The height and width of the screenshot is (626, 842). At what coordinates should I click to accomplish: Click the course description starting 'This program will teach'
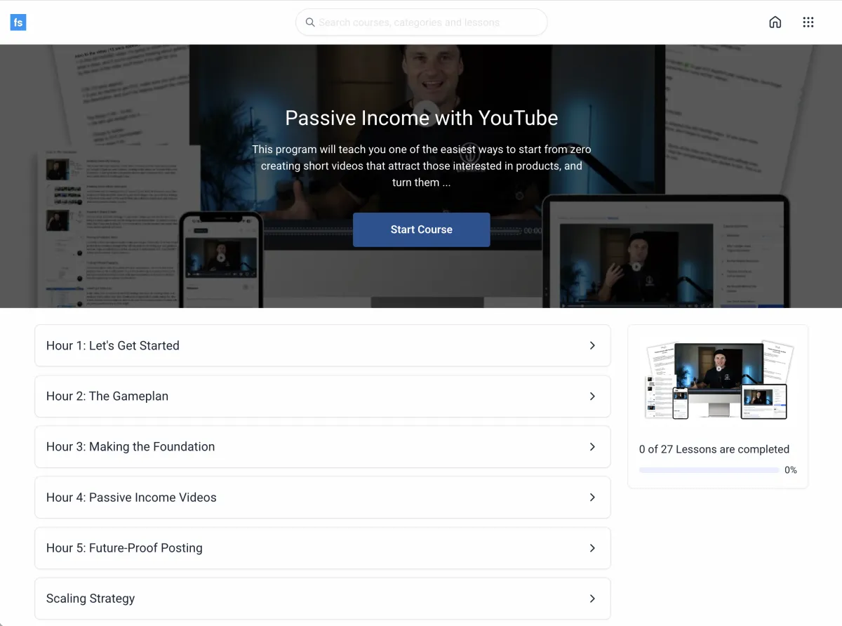422,166
